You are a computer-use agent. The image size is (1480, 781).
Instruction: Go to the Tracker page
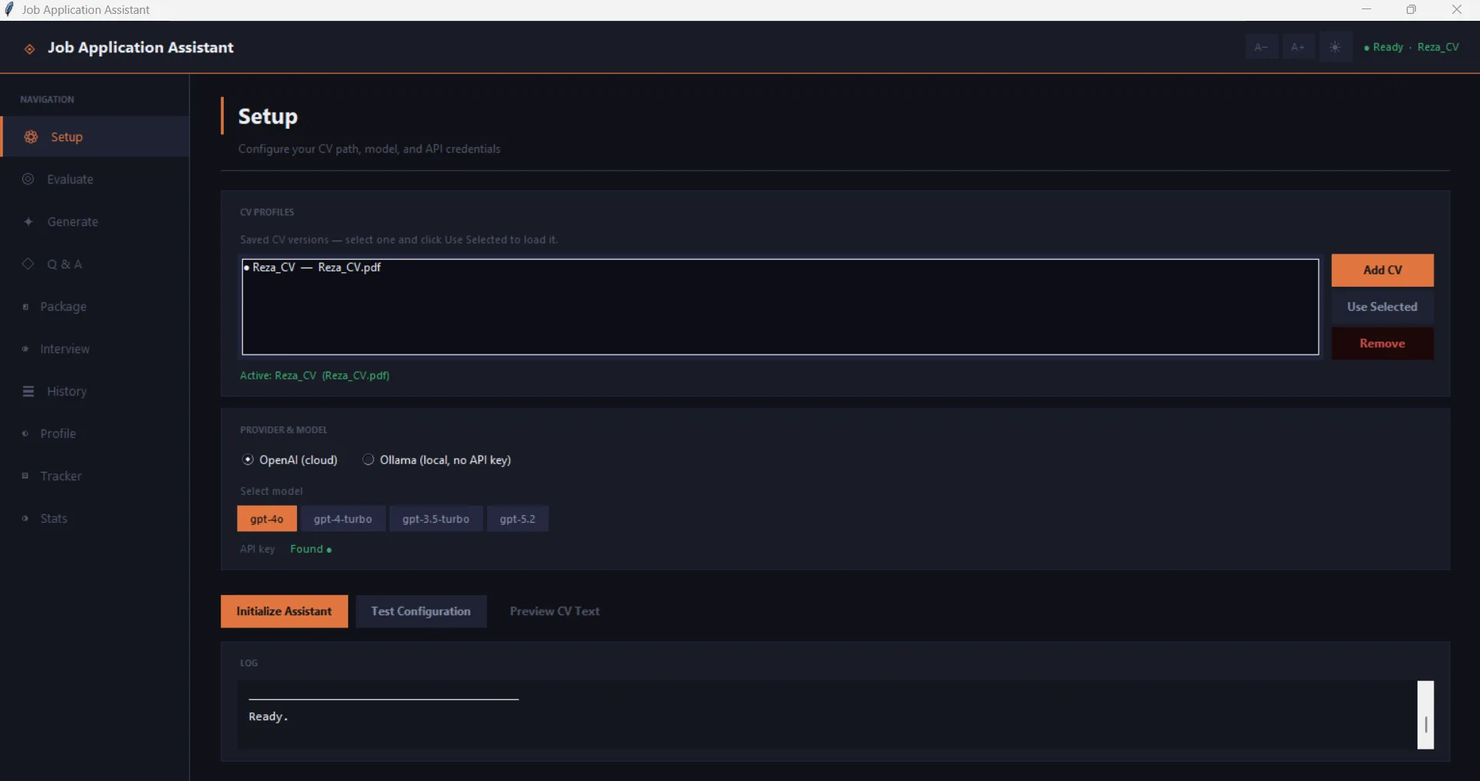tap(60, 476)
